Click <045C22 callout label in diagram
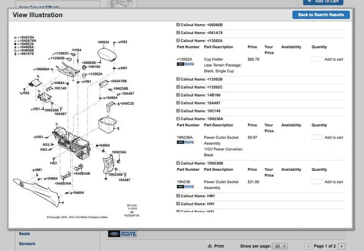The height and width of the screenshot is (251, 364). pos(127,103)
